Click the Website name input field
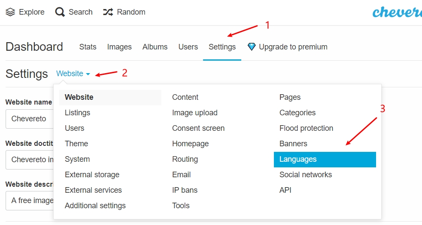 click(x=30, y=119)
